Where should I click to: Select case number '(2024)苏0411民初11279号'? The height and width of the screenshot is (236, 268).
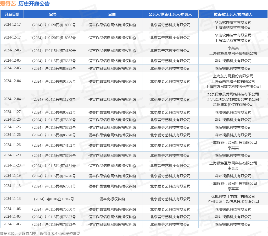[x=54, y=99]
